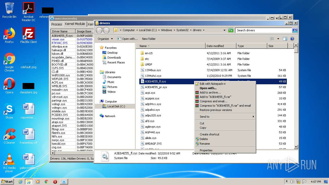
Task: Open Organize dropdown menu
Action: [105, 39]
